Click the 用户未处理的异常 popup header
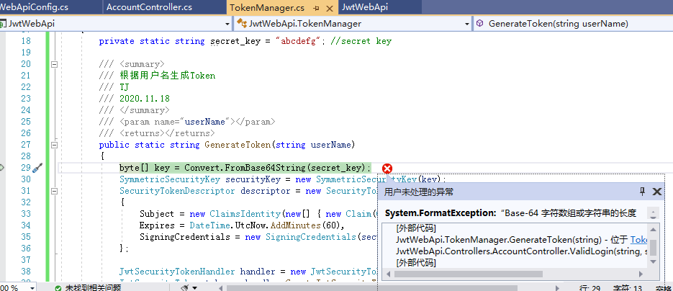 tap(418, 192)
